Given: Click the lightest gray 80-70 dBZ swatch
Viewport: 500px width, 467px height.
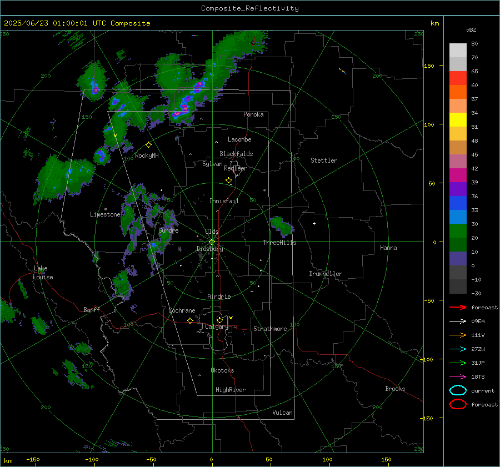Looking at the screenshot, I should (x=458, y=50).
